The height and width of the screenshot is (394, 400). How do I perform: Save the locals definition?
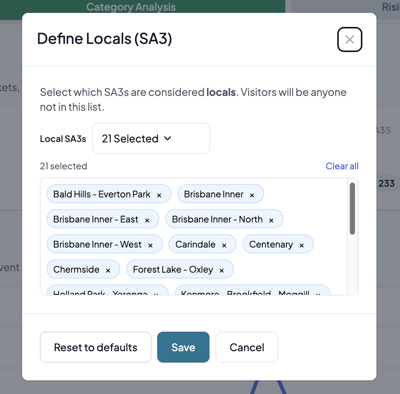click(183, 347)
